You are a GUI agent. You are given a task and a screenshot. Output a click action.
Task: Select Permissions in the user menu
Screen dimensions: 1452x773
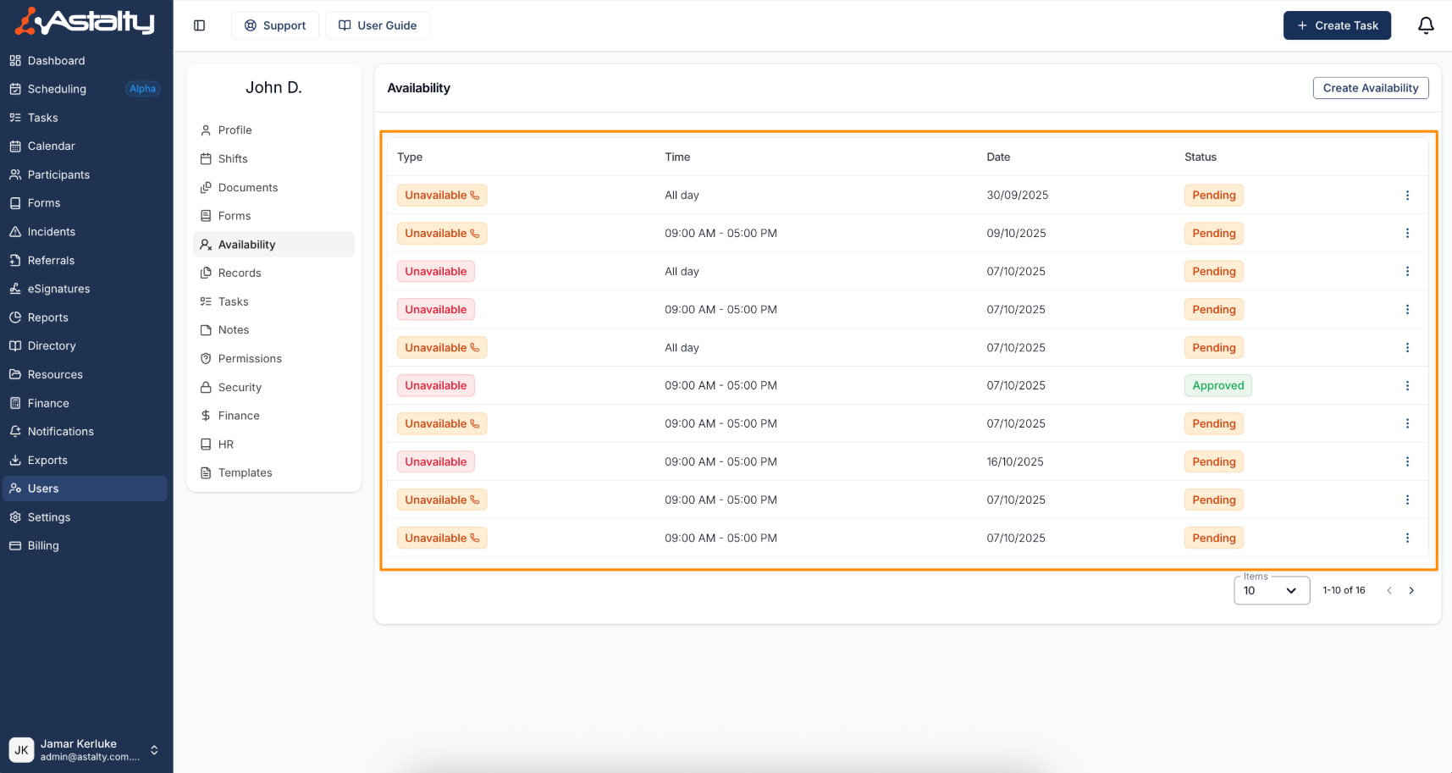click(250, 359)
